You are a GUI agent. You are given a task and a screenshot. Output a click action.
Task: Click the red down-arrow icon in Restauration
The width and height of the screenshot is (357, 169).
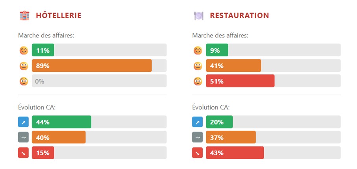point(198,153)
